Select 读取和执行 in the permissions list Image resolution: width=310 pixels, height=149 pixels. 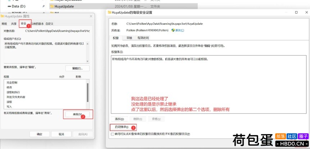13,92
